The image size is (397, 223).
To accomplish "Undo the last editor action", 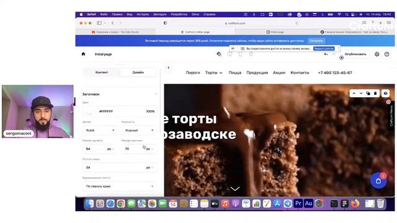I will 326,54.
